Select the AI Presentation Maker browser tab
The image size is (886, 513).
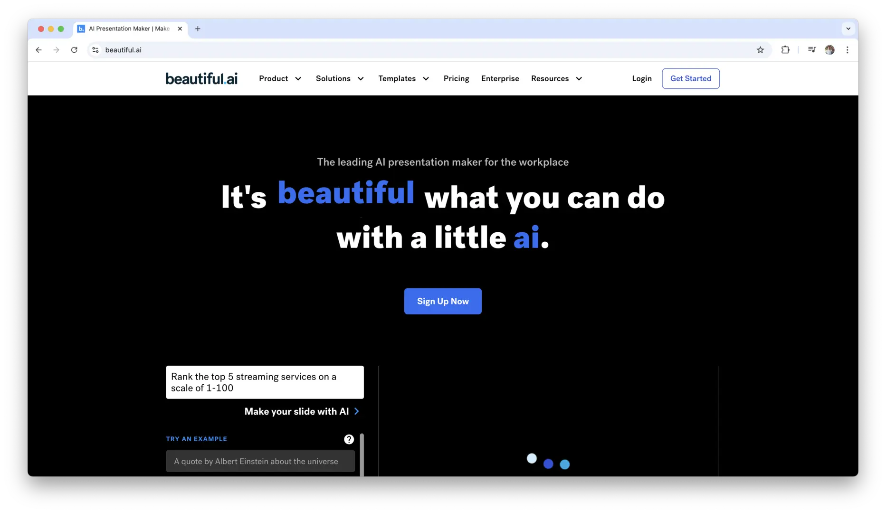pyautogui.click(x=129, y=28)
